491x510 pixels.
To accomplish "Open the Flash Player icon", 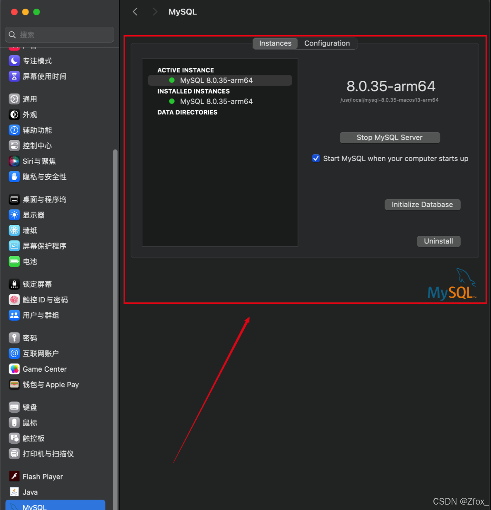I will pyautogui.click(x=14, y=476).
